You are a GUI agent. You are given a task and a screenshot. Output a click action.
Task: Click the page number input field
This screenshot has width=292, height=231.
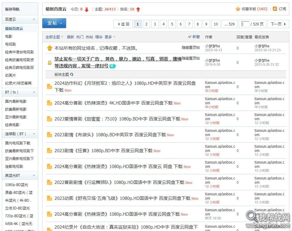coord(245,24)
